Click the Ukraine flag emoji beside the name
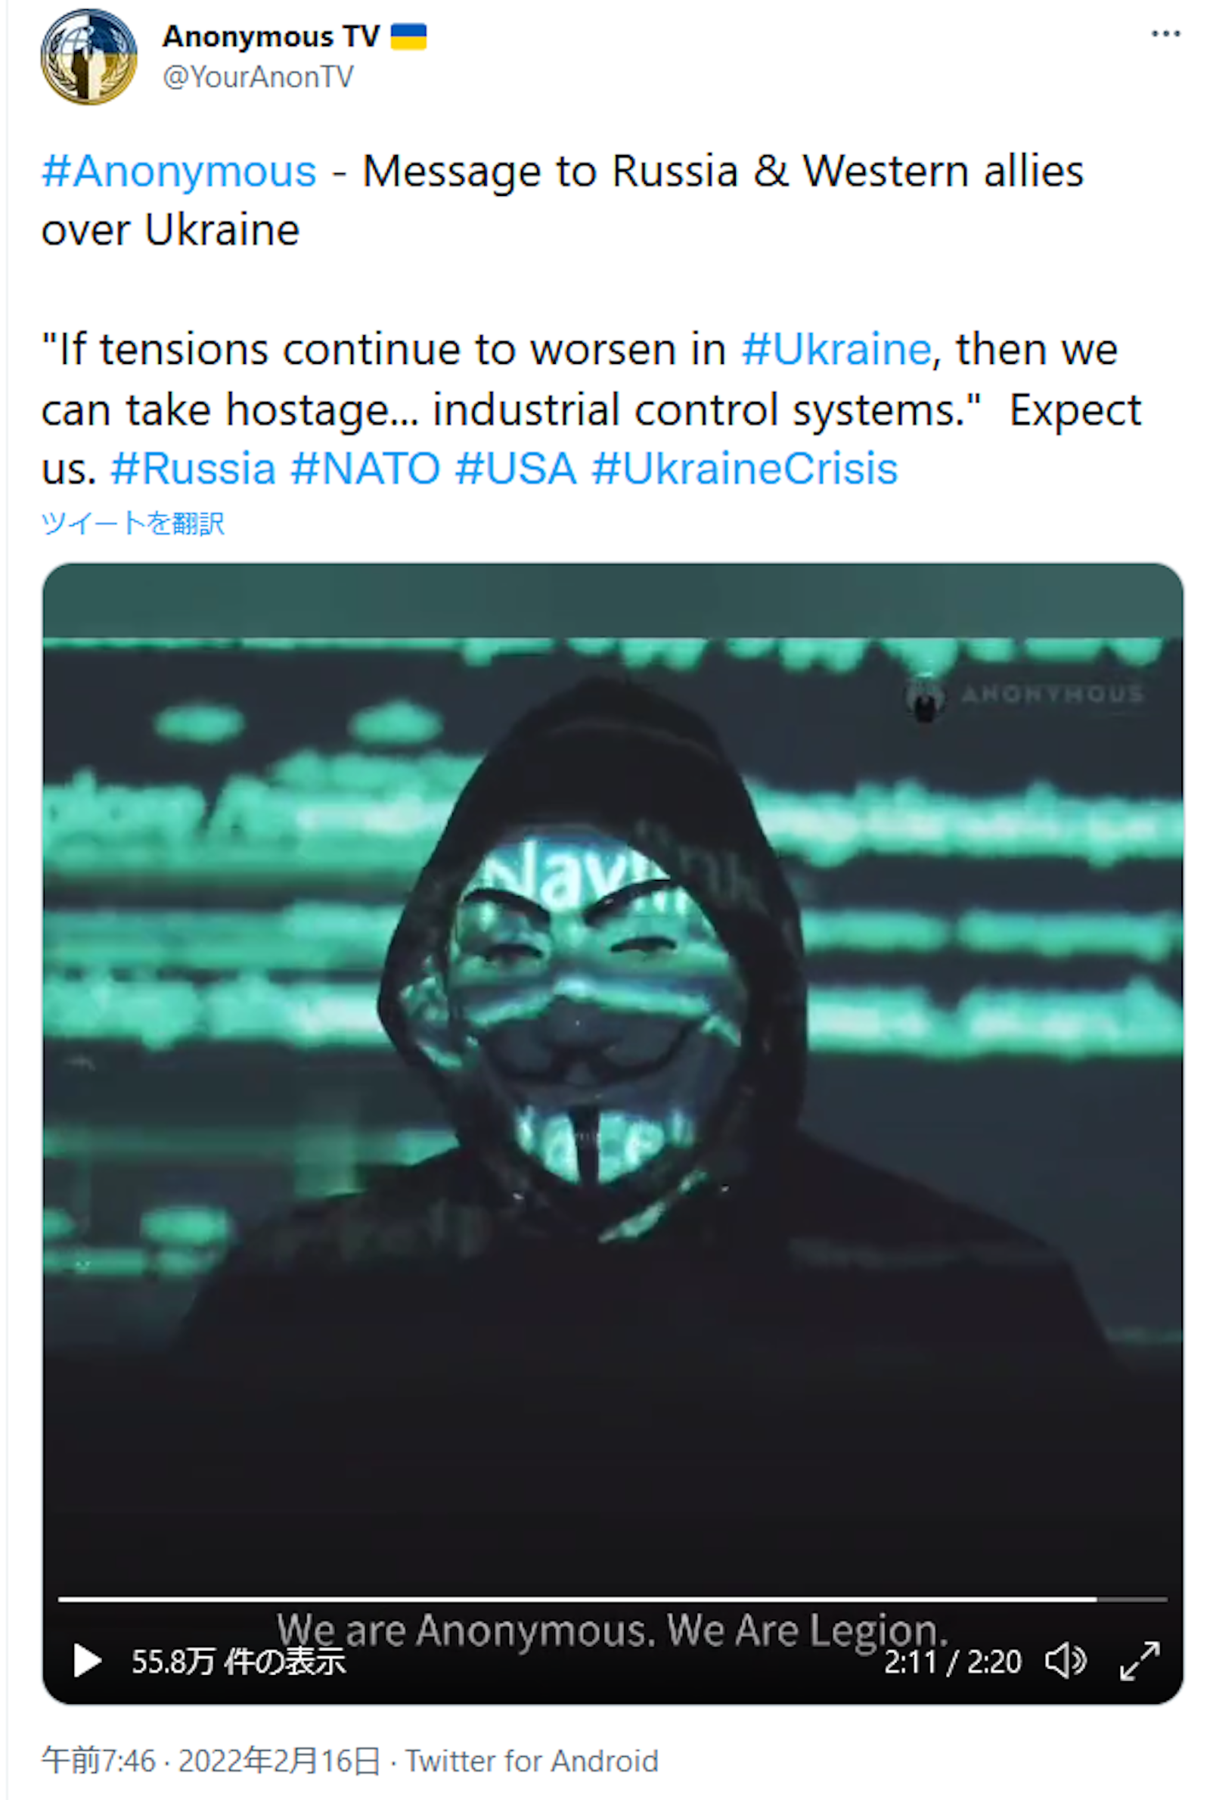1210x1800 pixels. coord(408,36)
